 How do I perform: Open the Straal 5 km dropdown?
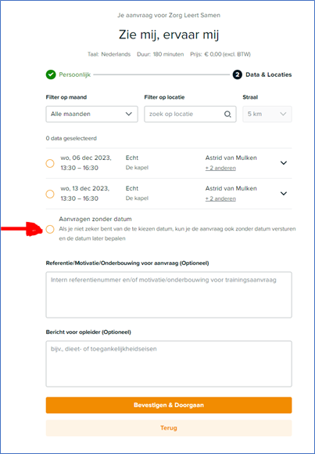267,114
